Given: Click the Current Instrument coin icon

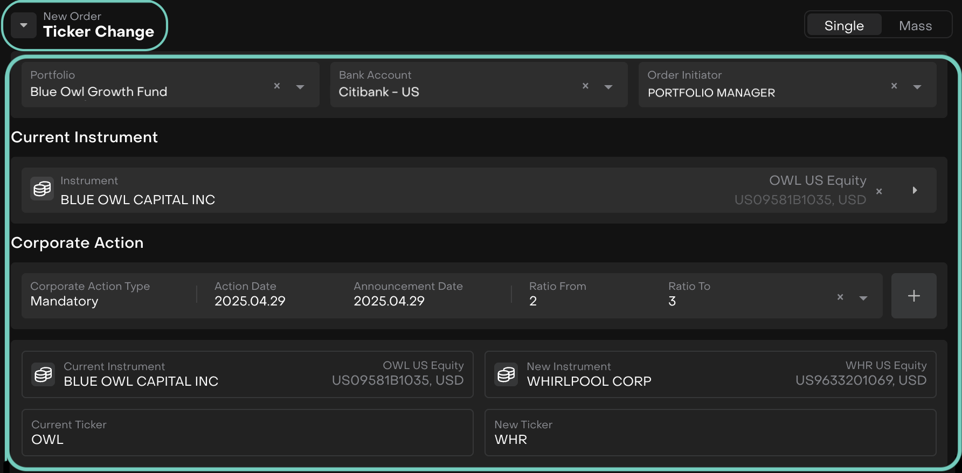Looking at the screenshot, I should [x=43, y=374].
